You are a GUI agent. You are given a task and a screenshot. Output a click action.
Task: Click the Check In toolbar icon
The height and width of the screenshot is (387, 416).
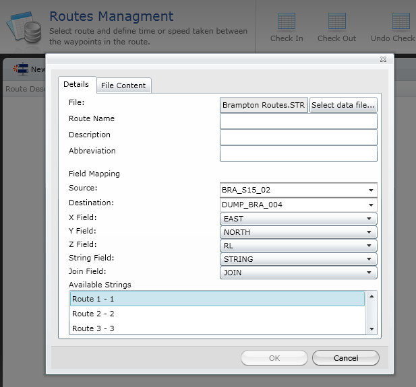pos(287,22)
